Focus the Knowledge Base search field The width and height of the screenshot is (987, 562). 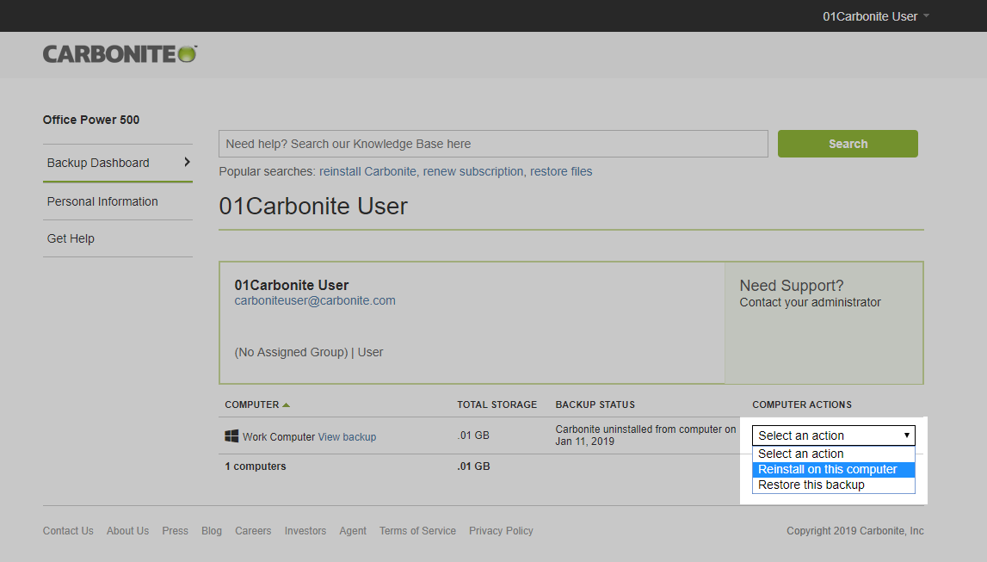[x=493, y=144]
